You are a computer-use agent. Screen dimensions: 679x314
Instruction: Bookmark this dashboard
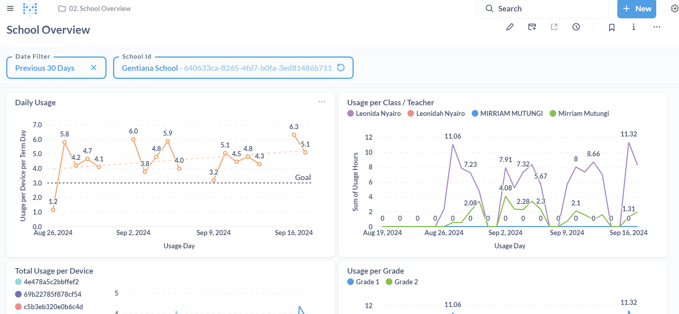pos(612,27)
